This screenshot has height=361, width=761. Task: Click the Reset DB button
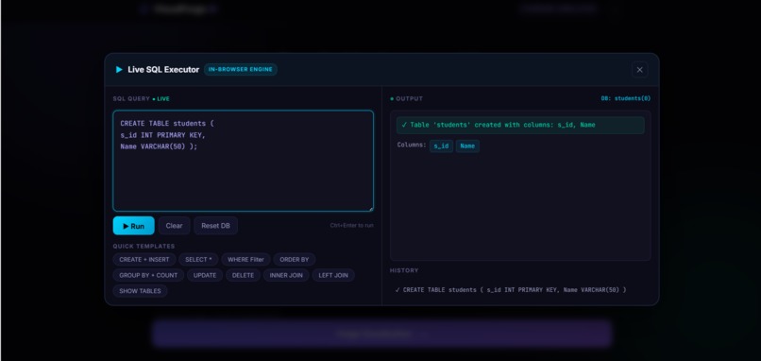215,226
